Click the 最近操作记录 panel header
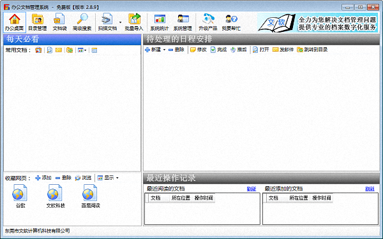This screenshot has height=239, width=383. [261, 178]
